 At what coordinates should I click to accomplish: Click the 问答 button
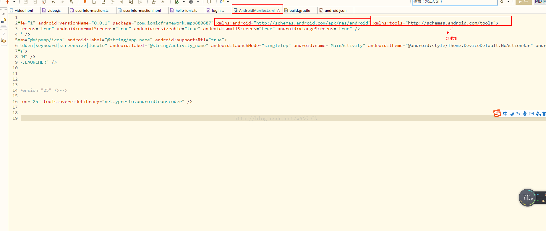tap(523, 2)
